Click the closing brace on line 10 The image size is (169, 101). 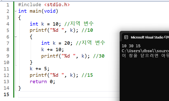[31, 62]
